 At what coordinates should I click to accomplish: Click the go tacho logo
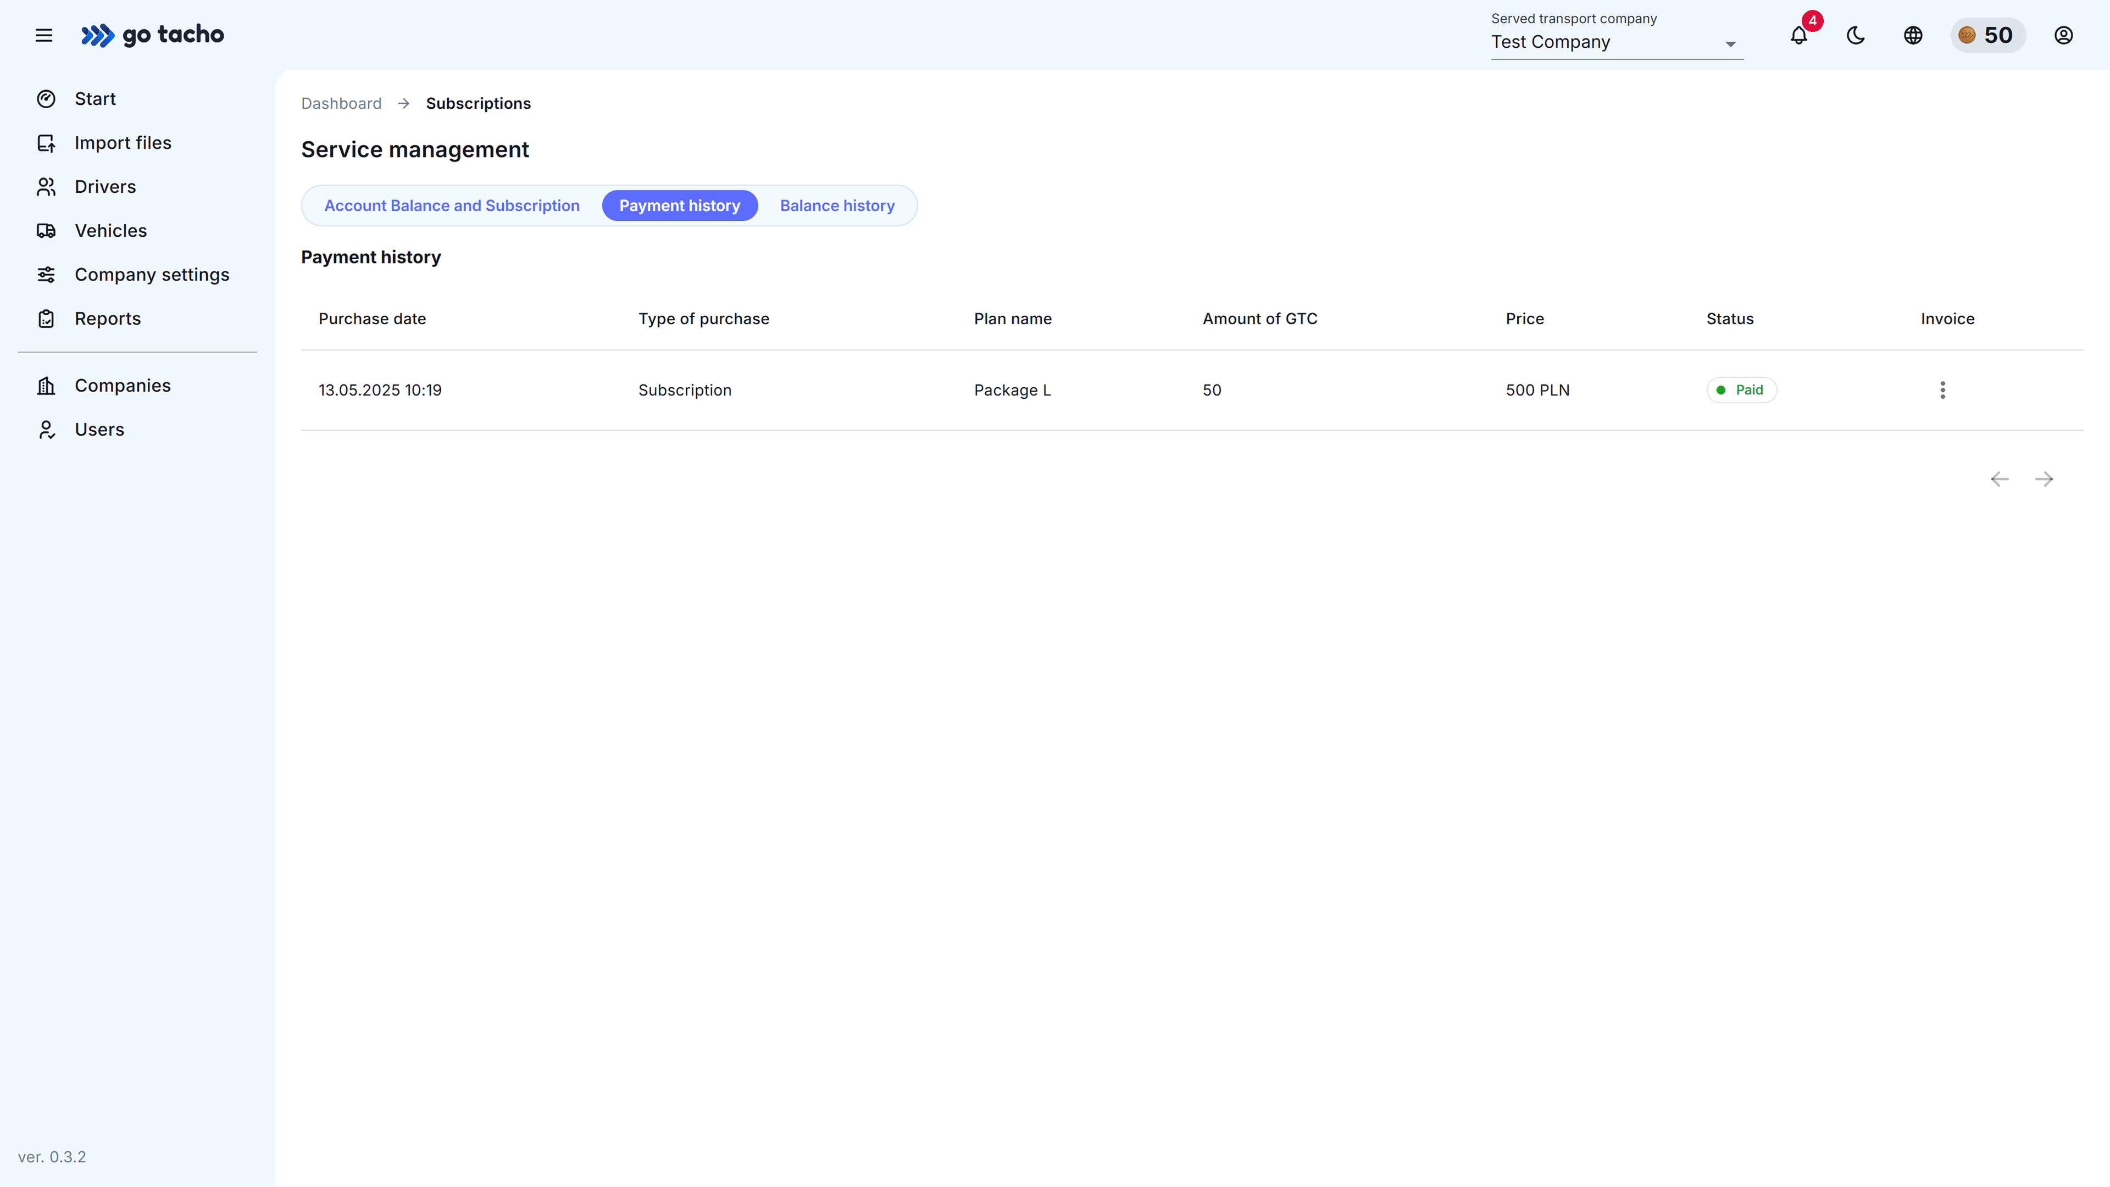pyautogui.click(x=152, y=35)
